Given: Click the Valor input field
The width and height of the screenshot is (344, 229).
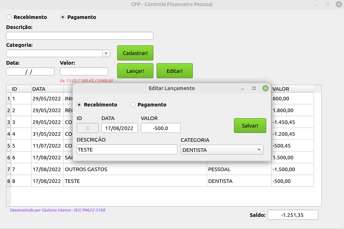Looking at the screenshot, I should click(84, 71).
